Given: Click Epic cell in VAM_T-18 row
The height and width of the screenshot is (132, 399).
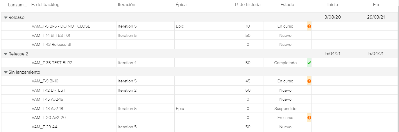Looking at the screenshot, I should [180, 109].
